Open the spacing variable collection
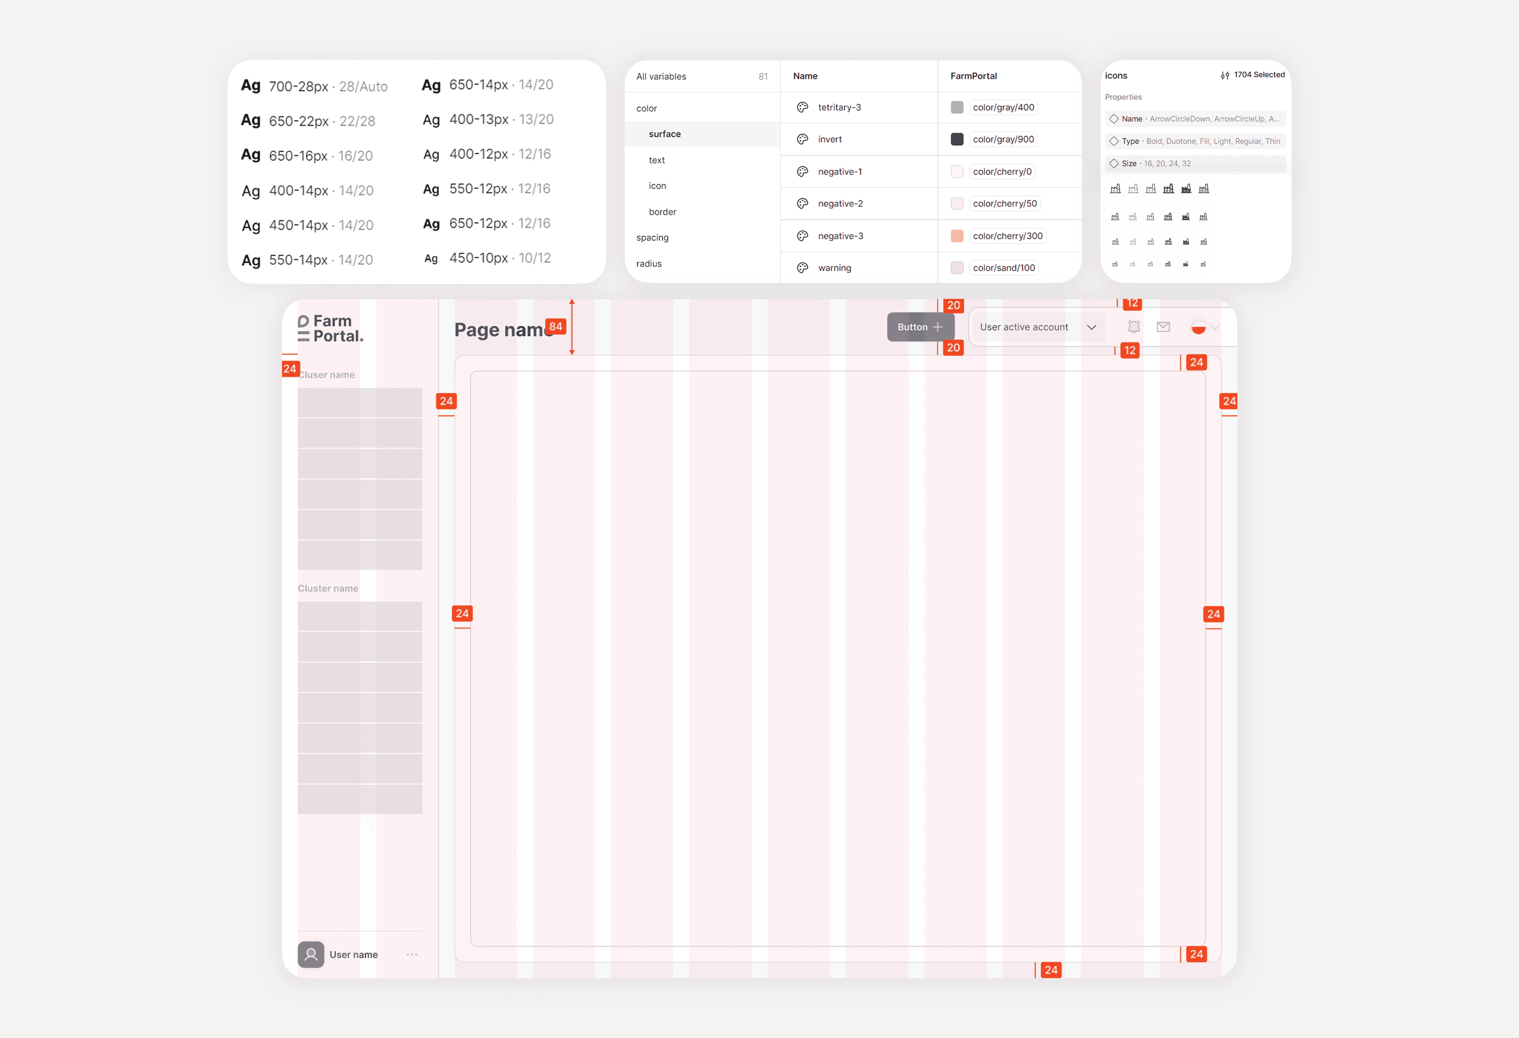Viewport: 1519px width, 1038px height. coord(652,238)
